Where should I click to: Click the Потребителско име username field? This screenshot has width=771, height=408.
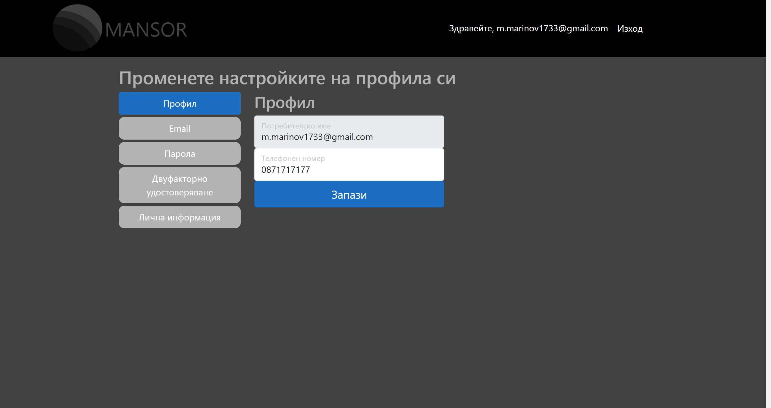pyautogui.click(x=349, y=132)
